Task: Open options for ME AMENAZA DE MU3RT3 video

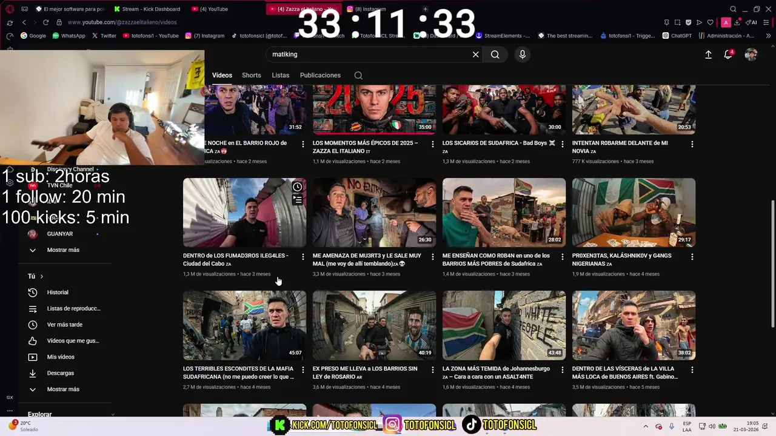Action: [x=433, y=257]
